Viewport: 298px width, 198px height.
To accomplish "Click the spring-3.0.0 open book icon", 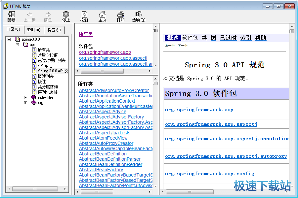I will point(17,39).
